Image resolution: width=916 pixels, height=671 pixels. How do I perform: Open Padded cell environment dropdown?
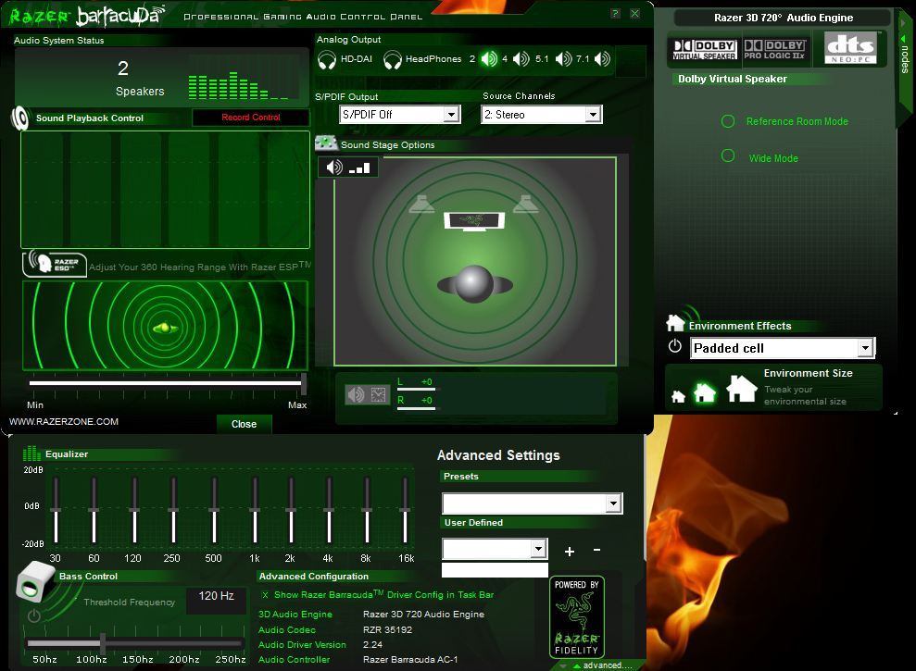pos(783,348)
